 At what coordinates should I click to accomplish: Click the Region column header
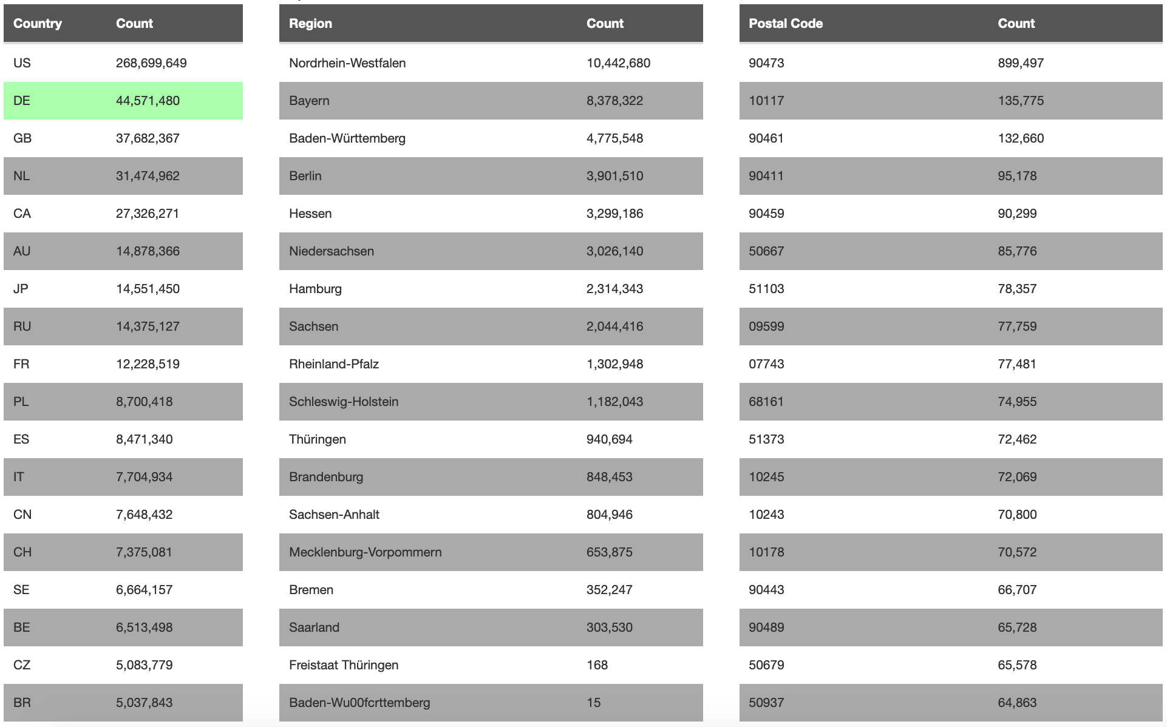310,24
